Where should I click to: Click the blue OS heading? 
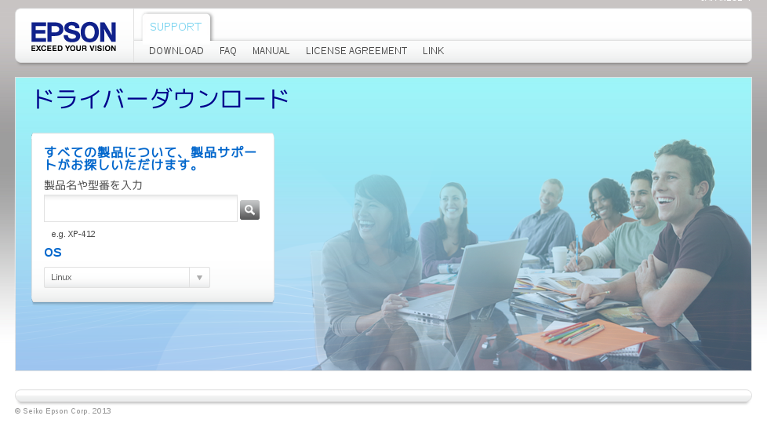click(x=53, y=253)
